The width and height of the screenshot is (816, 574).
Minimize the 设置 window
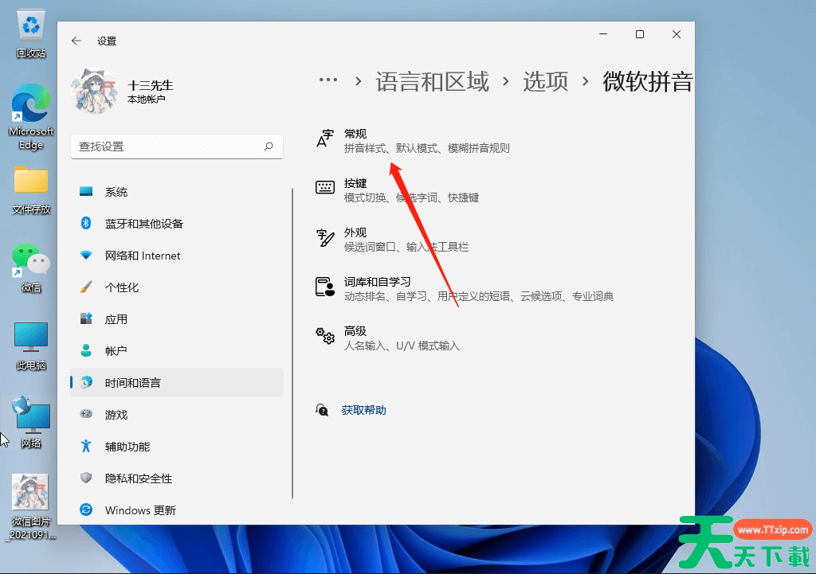pos(603,33)
